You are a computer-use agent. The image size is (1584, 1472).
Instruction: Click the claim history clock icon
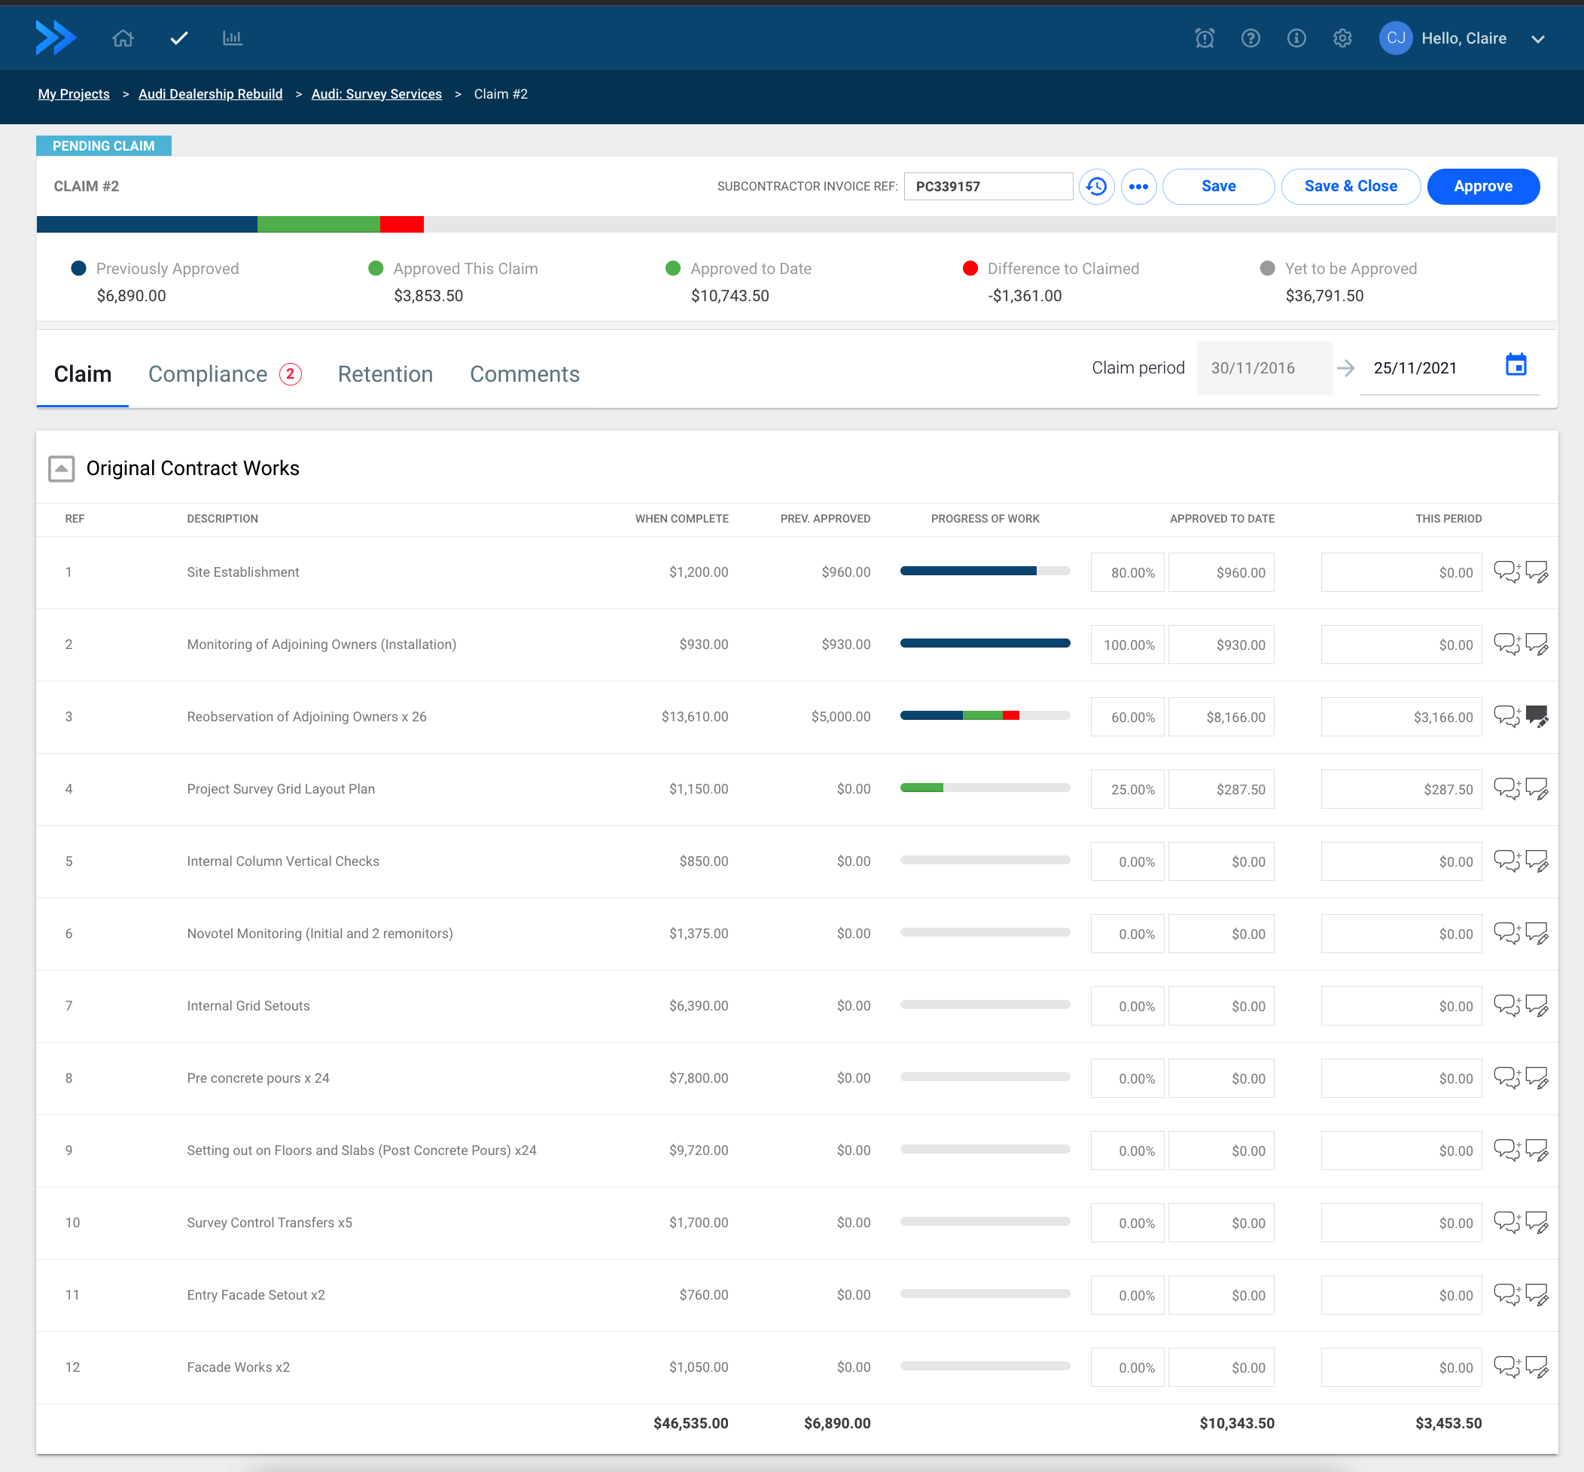[1097, 187]
